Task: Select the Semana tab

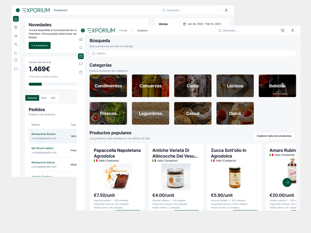Action: 32,98
